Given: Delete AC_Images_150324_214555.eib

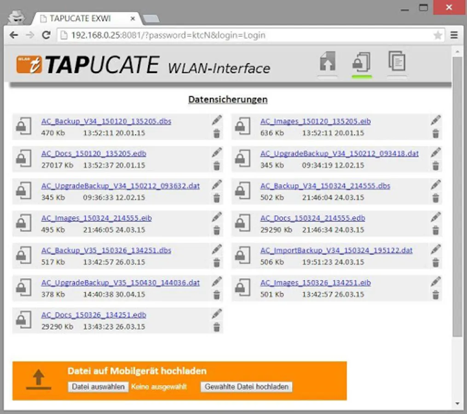Looking at the screenshot, I should [x=217, y=230].
